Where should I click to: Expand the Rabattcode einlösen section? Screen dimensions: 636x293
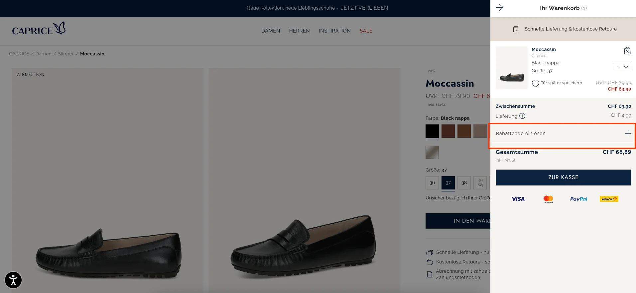(628, 133)
